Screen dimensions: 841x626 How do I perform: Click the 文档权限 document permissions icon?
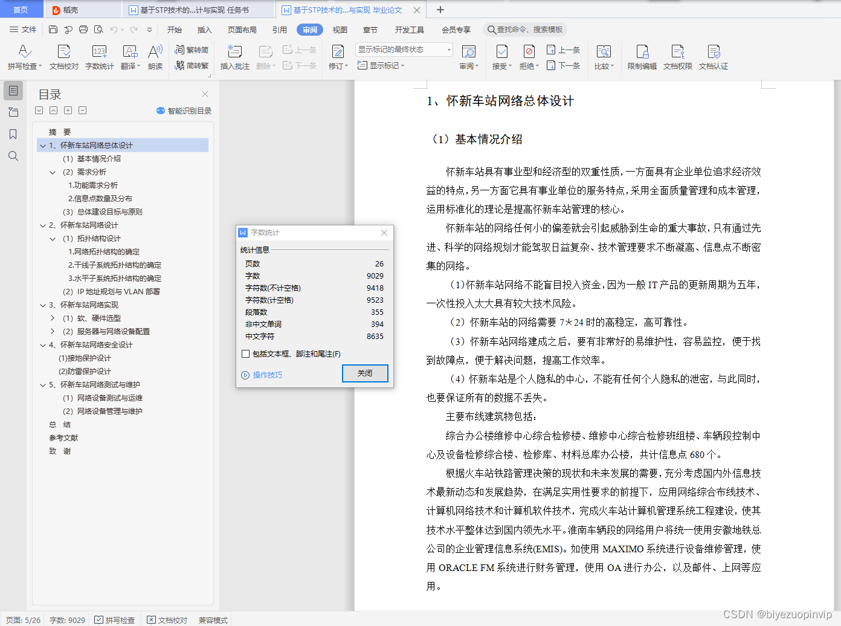(x=678, y=57)
